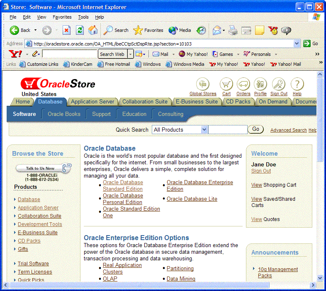
Task: Open the Media toolbar button
Action: (x=180, y=30)
